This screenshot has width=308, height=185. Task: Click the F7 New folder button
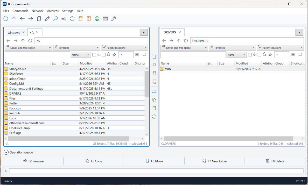(x=215, y=161)
